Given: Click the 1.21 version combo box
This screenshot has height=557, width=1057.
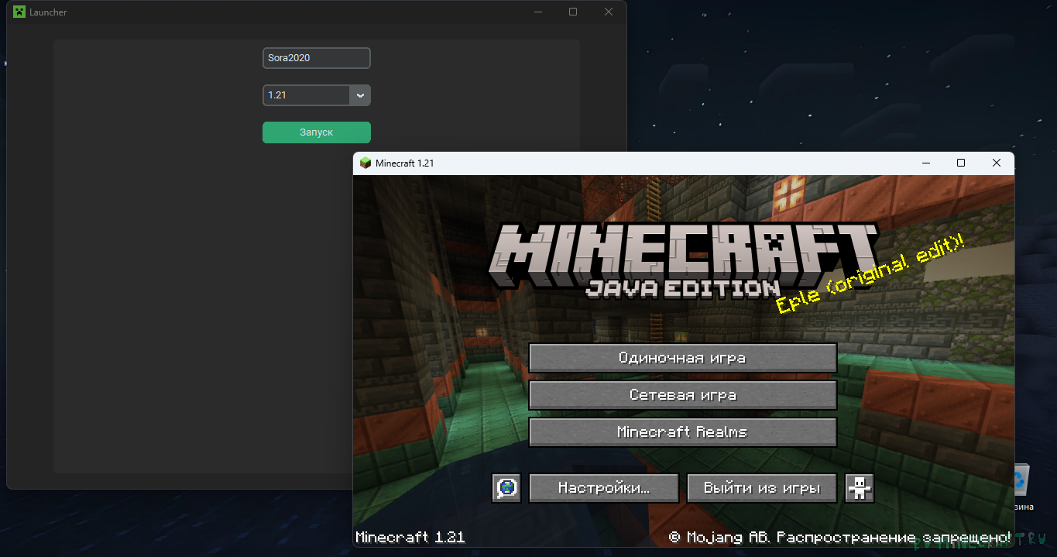Looking at the screenshot, I should coord(316,95).
